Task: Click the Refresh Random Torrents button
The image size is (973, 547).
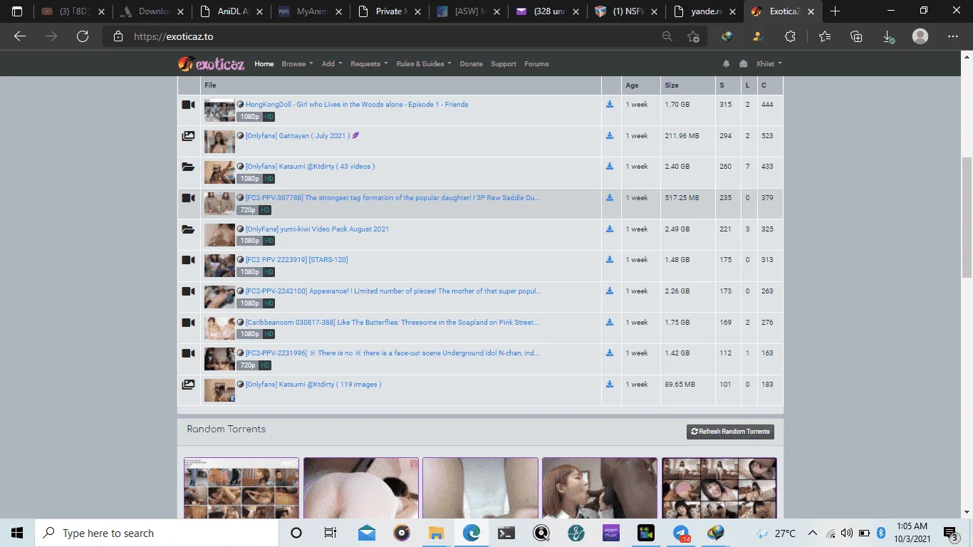Action: coord(730,432)
